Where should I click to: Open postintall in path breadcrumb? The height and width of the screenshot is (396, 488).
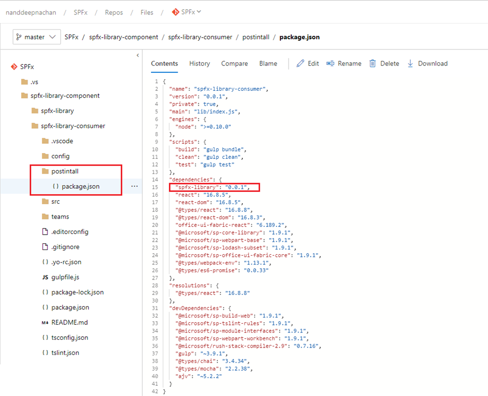256,37
